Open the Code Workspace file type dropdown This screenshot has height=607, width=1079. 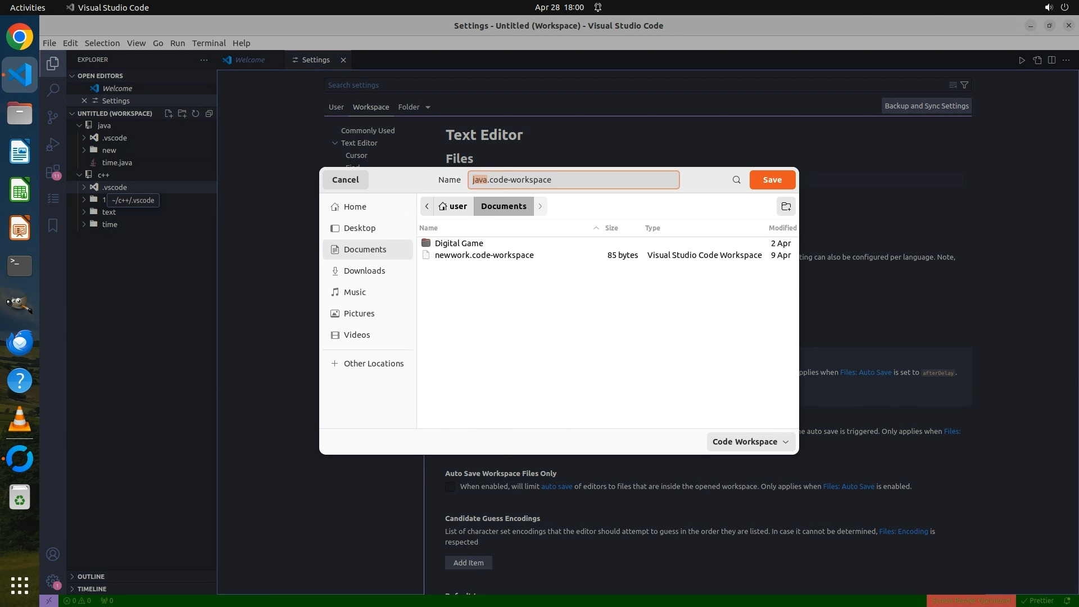750,442
